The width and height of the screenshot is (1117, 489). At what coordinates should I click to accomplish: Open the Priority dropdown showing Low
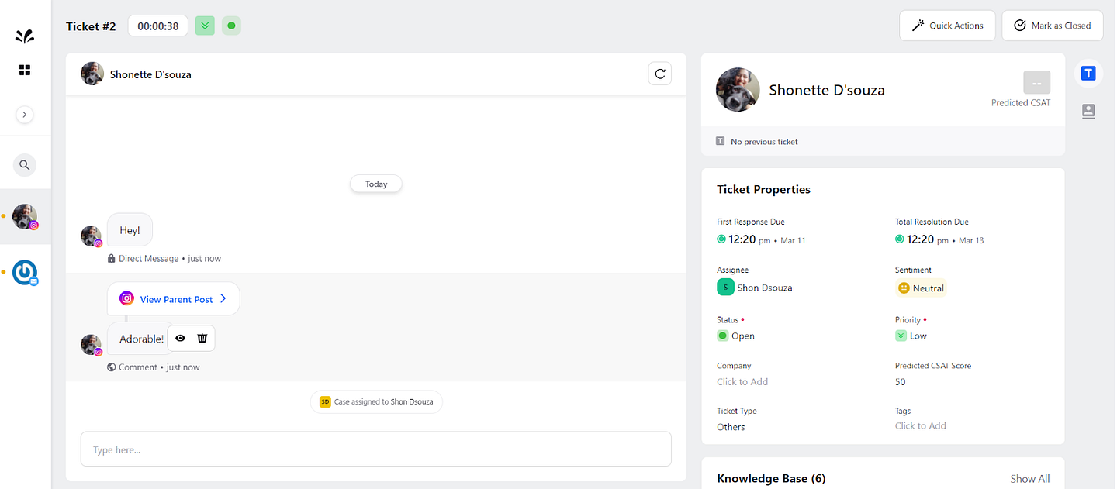[x=912, y=336]
